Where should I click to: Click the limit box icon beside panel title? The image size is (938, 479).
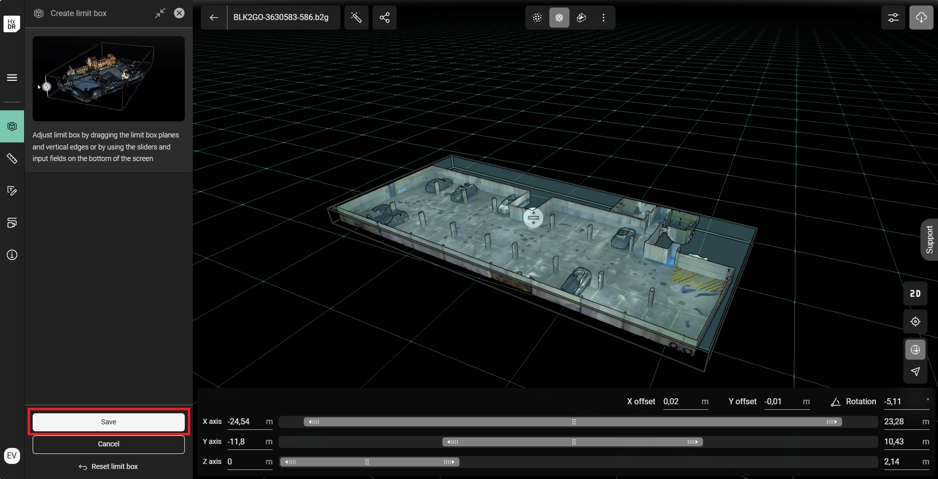point(39,14)
